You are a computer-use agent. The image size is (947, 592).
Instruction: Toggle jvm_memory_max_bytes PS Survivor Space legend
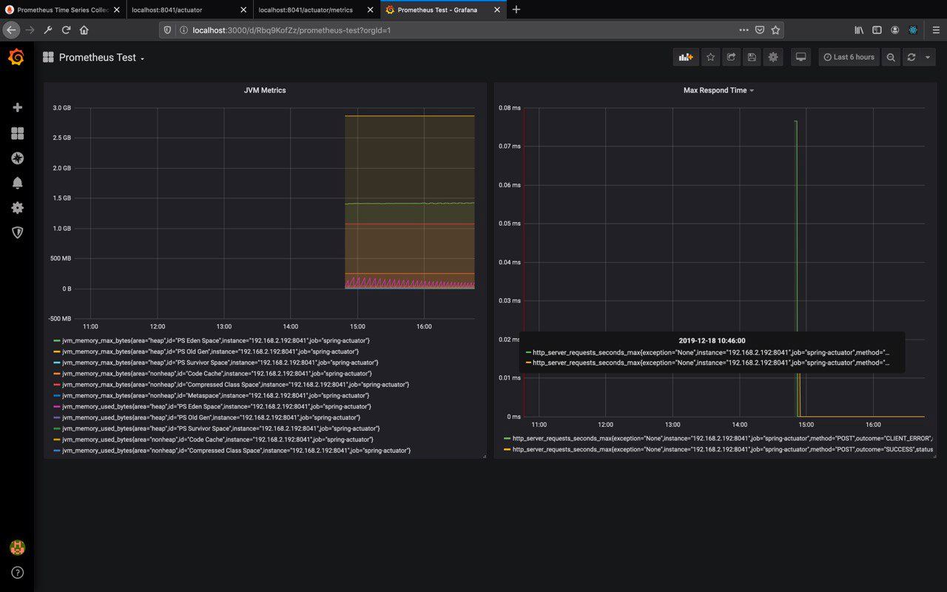pos(220,363)
